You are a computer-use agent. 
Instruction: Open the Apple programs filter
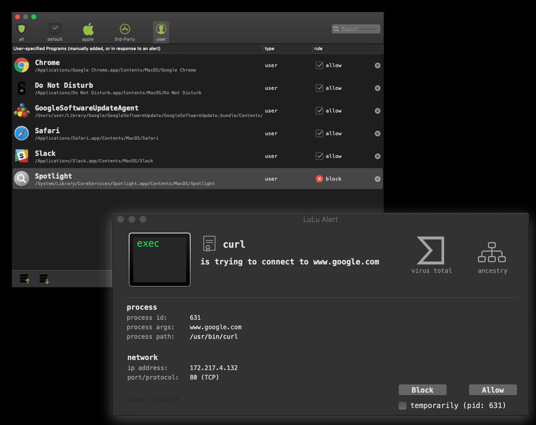click(x=88, y=29)
